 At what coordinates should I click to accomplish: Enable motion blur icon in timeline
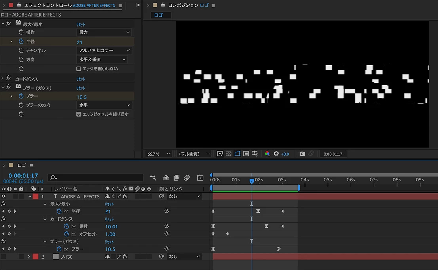[x=187, y=177]
